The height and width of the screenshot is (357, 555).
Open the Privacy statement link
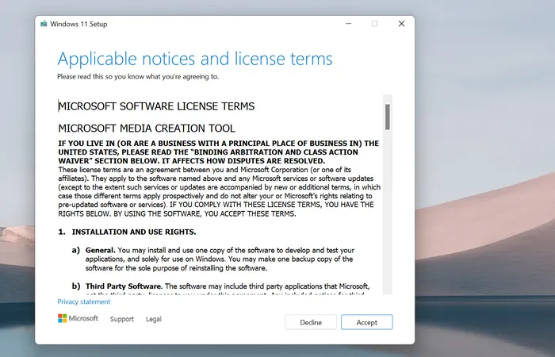tap(84, 301)
